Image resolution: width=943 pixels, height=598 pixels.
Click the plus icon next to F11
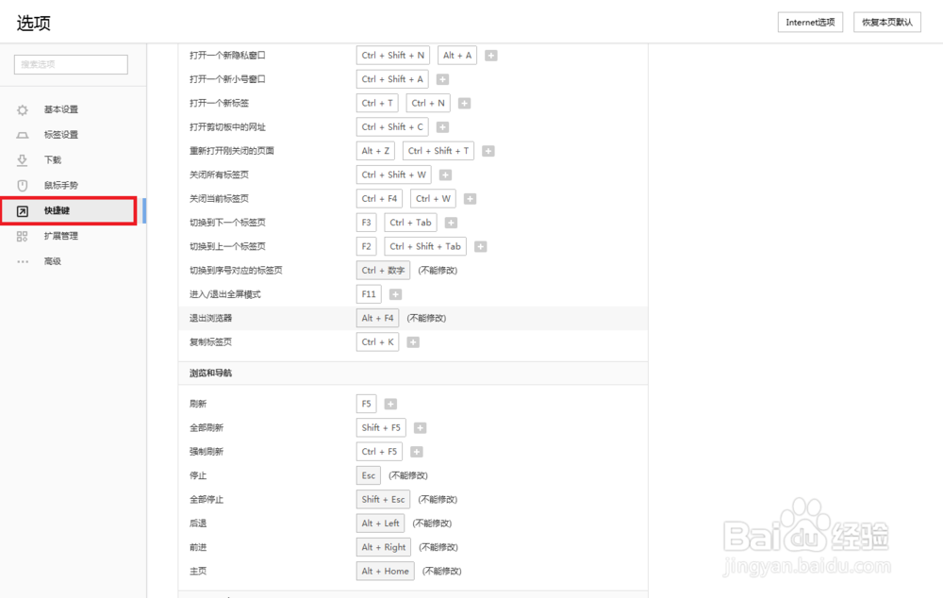point(395,293)
